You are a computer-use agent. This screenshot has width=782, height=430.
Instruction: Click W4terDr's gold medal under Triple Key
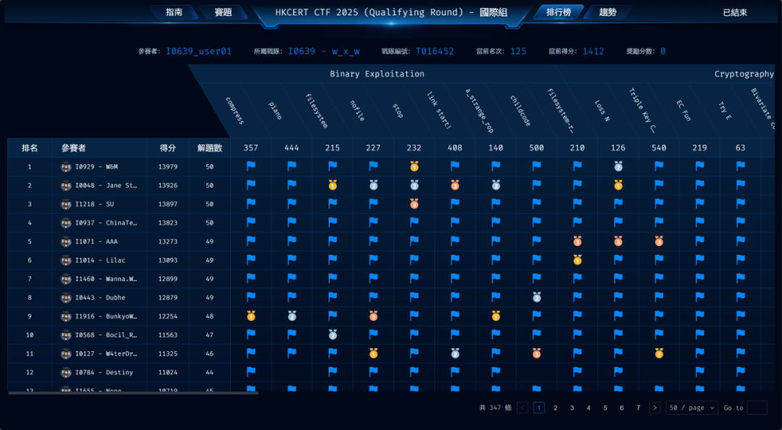(x=659, y=353)
